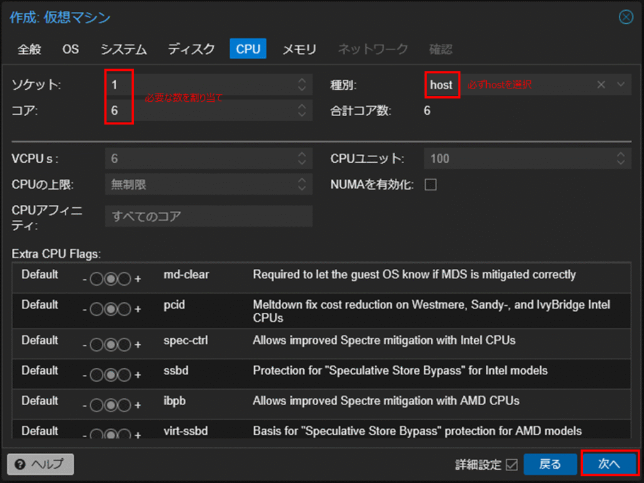Click the CPUアフィニティ input field
The height and width of the screenshot is (483, 644).
pyautogui.click(x=208, y=216)
